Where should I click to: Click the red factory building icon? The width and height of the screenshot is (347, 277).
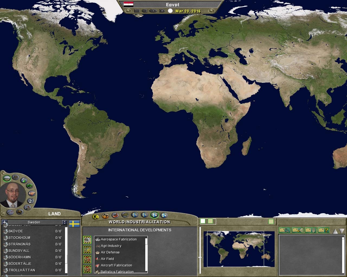(115, 216)
